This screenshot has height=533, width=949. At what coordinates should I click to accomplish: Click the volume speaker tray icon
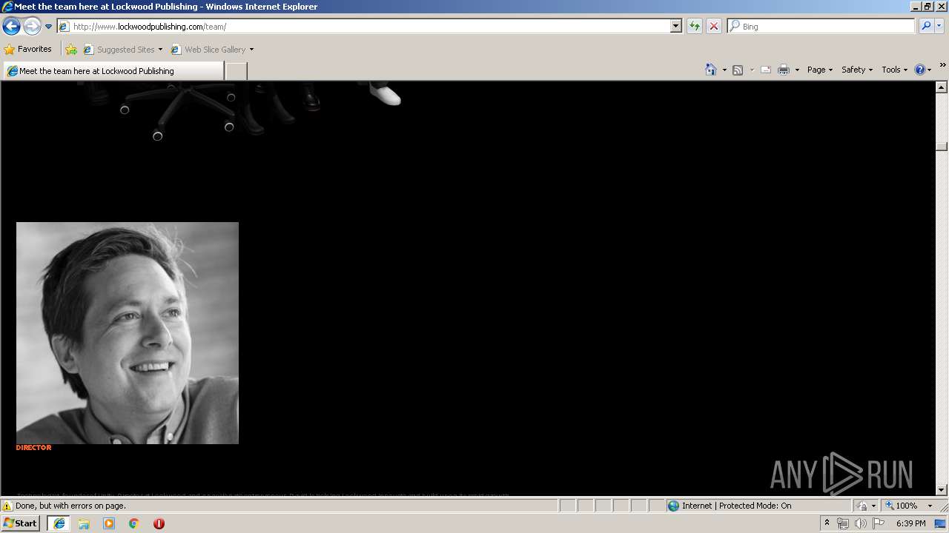coord(860,523)
